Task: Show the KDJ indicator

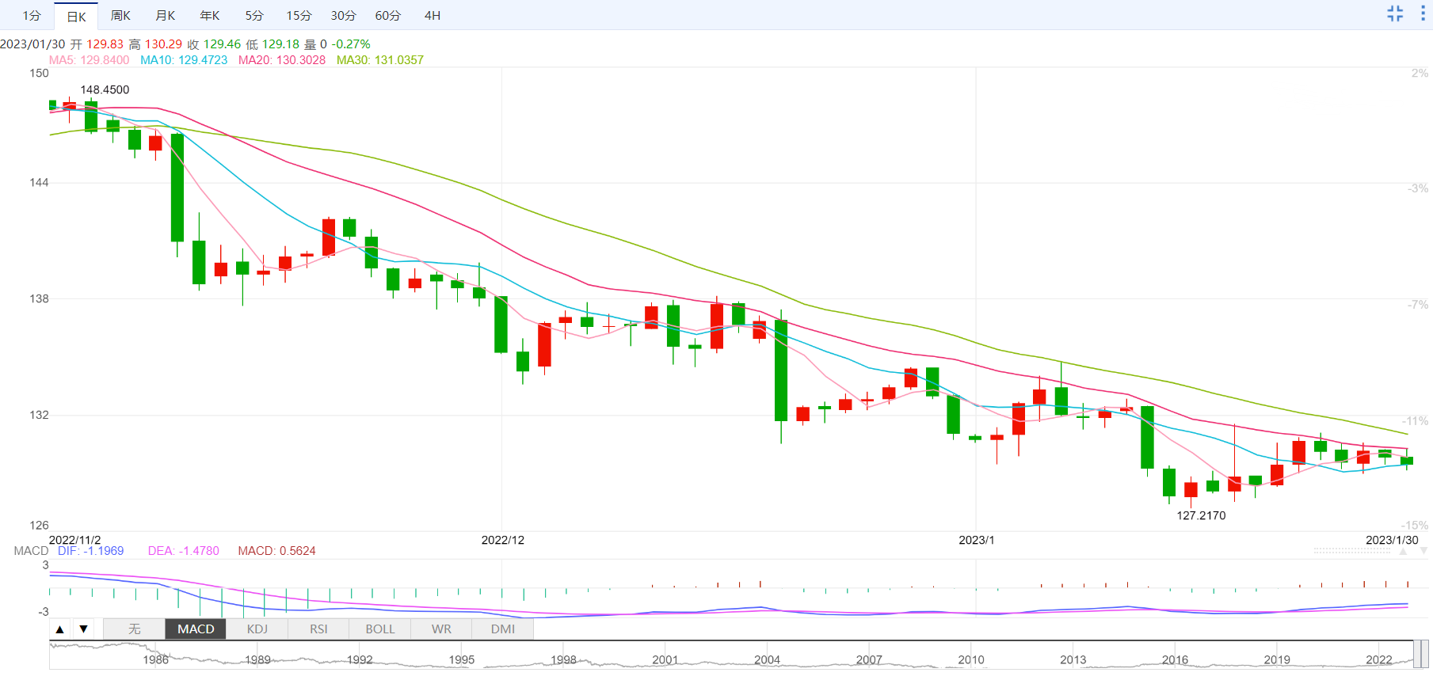Action: point(257,629)
